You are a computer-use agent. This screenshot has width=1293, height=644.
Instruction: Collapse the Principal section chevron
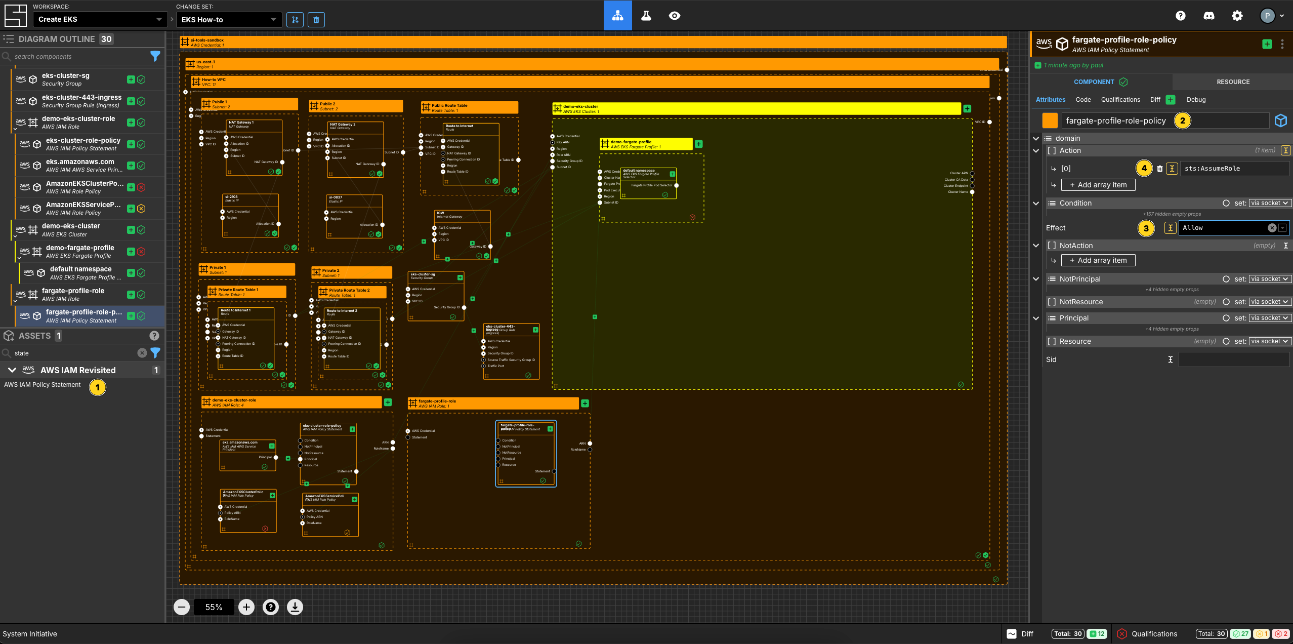pyautogui.click(x=1036, y=318)
